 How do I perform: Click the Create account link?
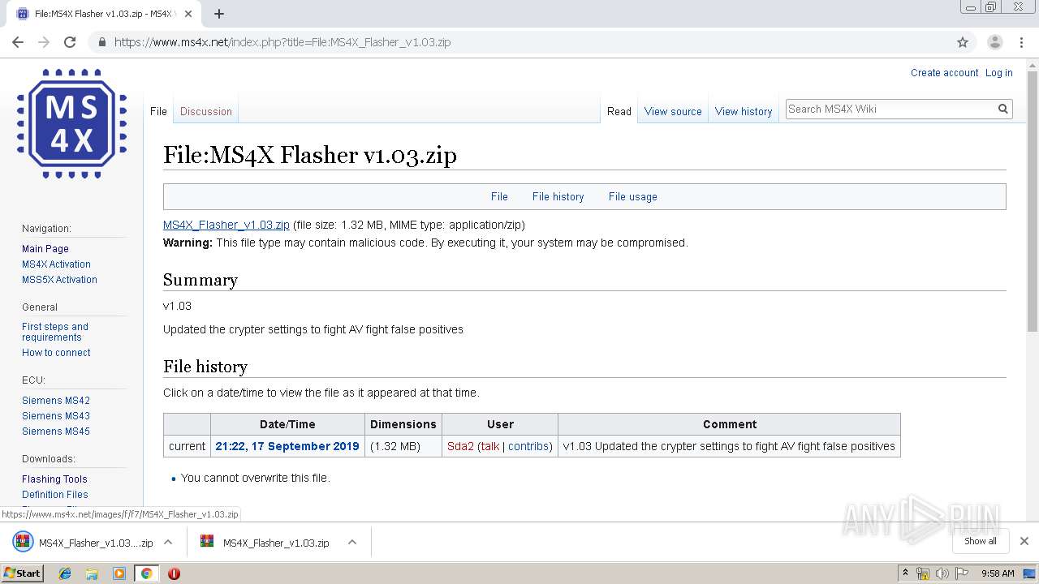pos(945,72)
